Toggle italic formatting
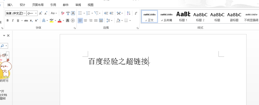 click(13, 21)
